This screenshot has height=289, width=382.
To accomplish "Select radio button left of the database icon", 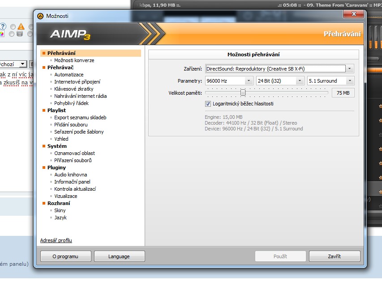I will point(12,34).
